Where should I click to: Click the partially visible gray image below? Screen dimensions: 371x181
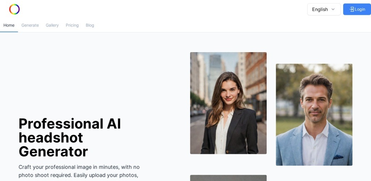pos(228,178)
